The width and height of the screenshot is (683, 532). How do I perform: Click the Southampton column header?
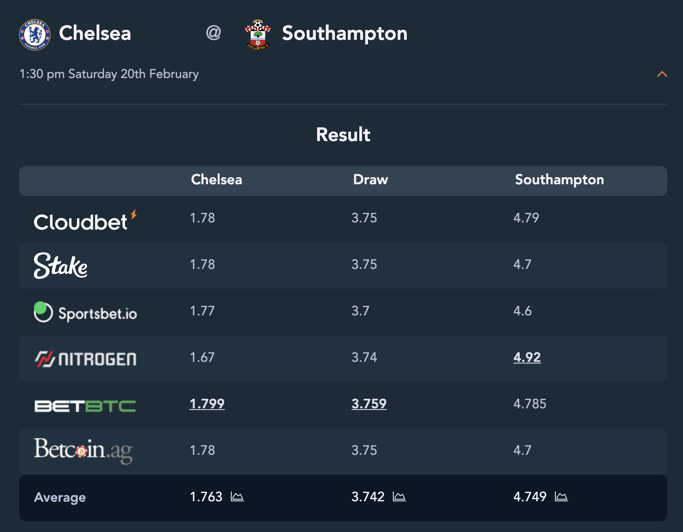point(559,180)
